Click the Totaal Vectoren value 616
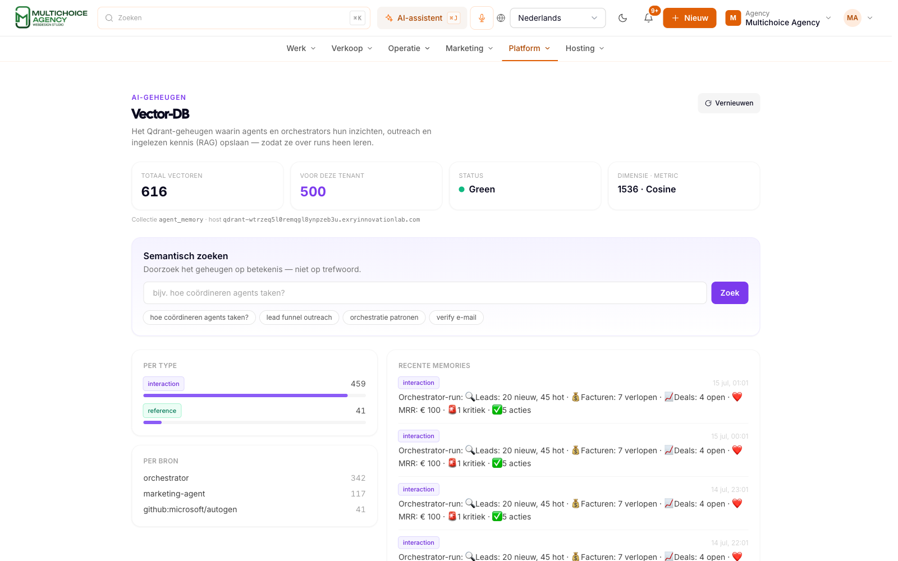 [x=154, y=192]
